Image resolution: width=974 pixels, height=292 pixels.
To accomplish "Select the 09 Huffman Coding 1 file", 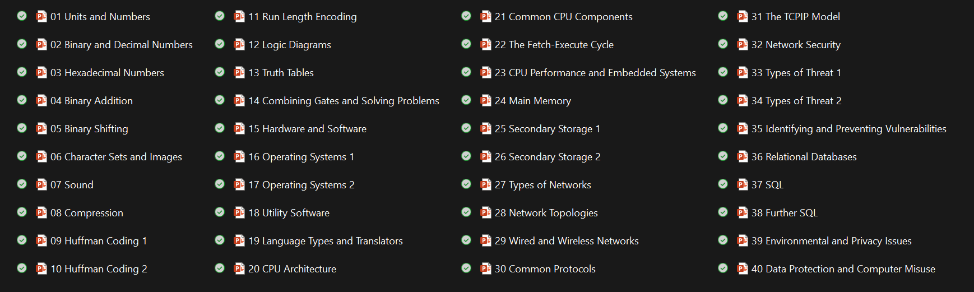I will tap(99, 241).
